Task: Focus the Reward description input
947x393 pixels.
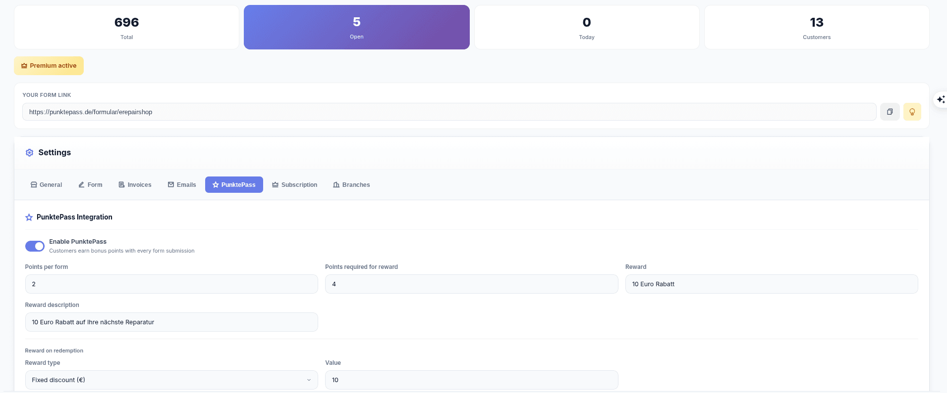Action: click(171, 322)
